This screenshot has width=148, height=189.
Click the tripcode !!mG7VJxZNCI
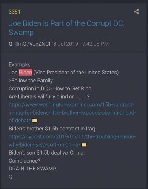pyautogui.click(x=33, y=44)
